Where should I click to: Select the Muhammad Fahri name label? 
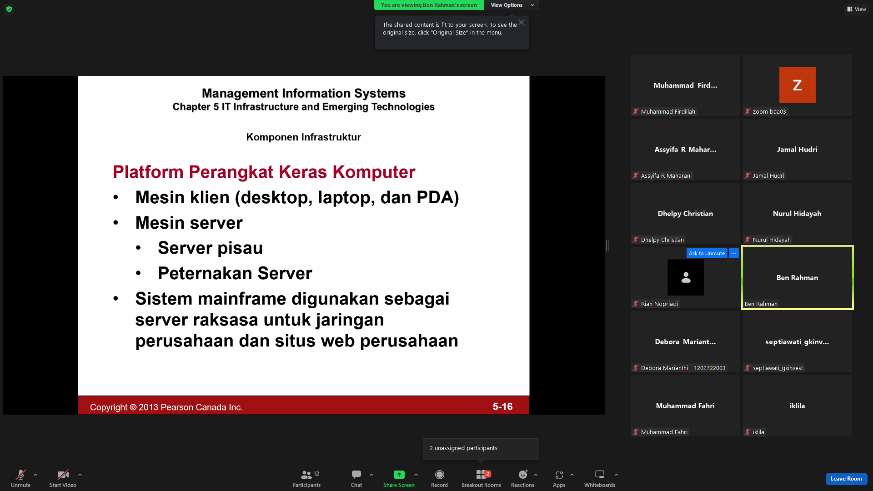pyautogui.click(x=664, y=432)
